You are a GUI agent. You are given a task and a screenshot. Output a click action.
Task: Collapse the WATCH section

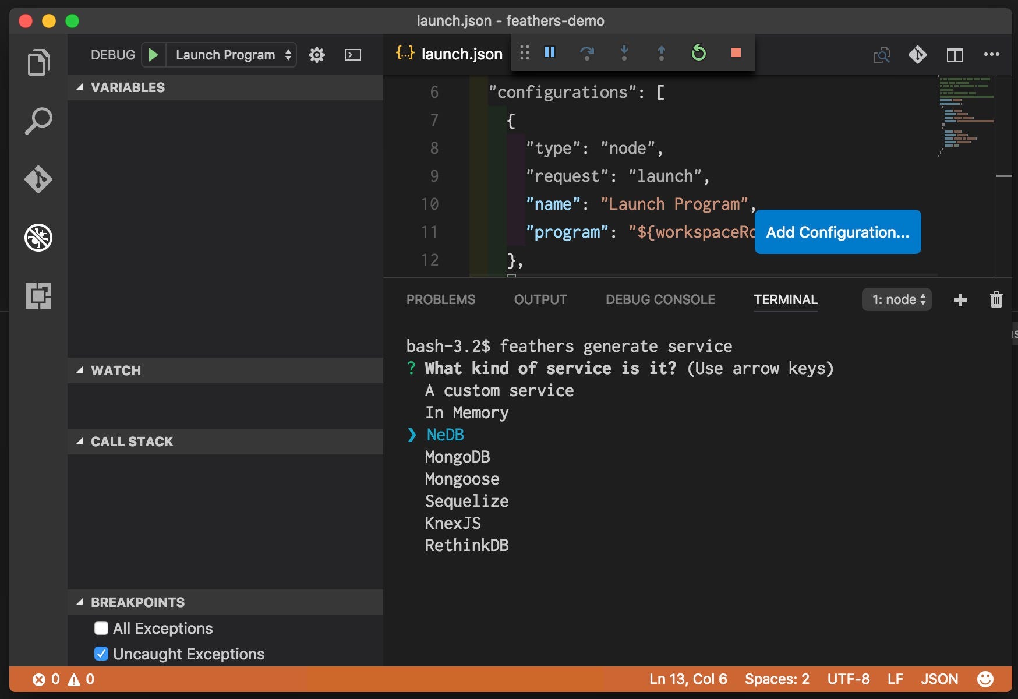click(225, 370)
